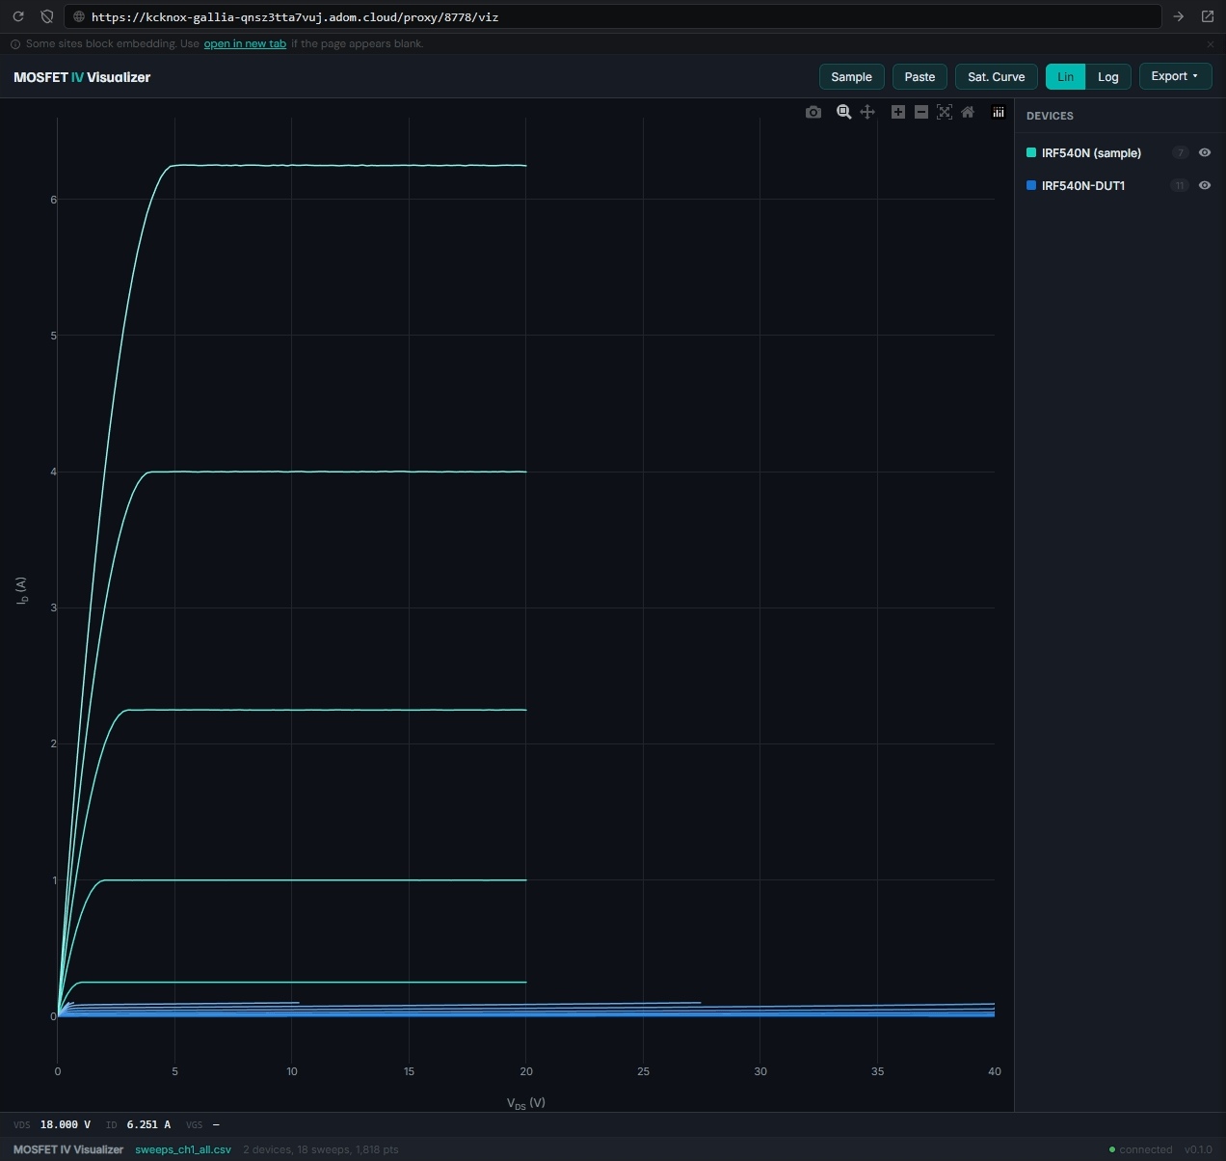The image size is (1226, 1161).
Task: Hide the IRF540N (sample) device
Action: [x=1205, y=152]
